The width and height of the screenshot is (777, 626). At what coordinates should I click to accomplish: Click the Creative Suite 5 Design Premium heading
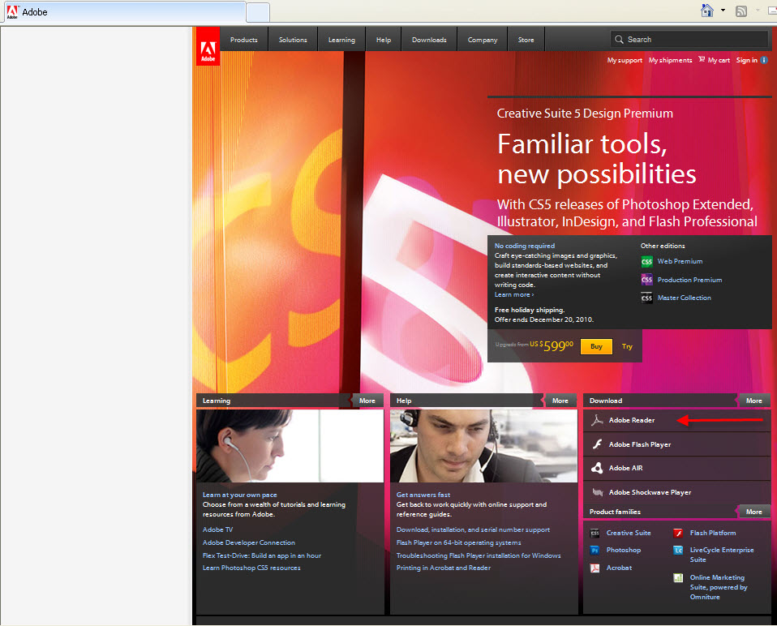(x=585, y=114)
